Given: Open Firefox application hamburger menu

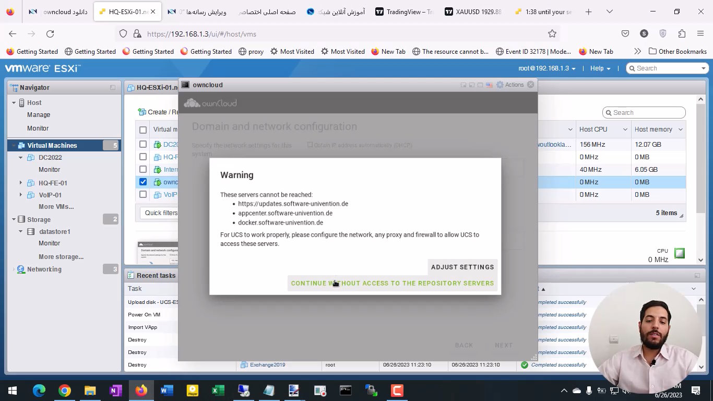Looking at the screenshot, I should point(700,33).
